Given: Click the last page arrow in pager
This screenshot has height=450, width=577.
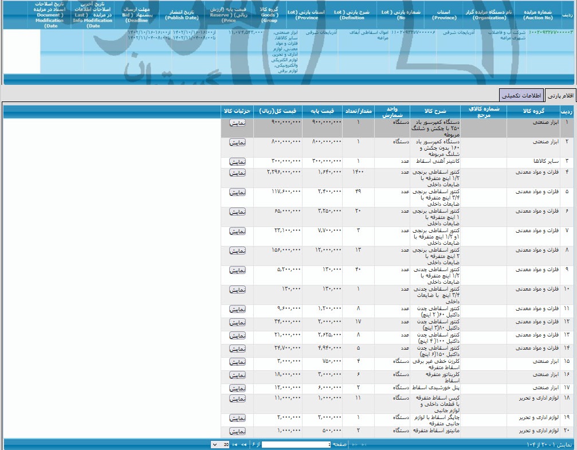Looking at the screenshot, I should click(x=235, y=444).
